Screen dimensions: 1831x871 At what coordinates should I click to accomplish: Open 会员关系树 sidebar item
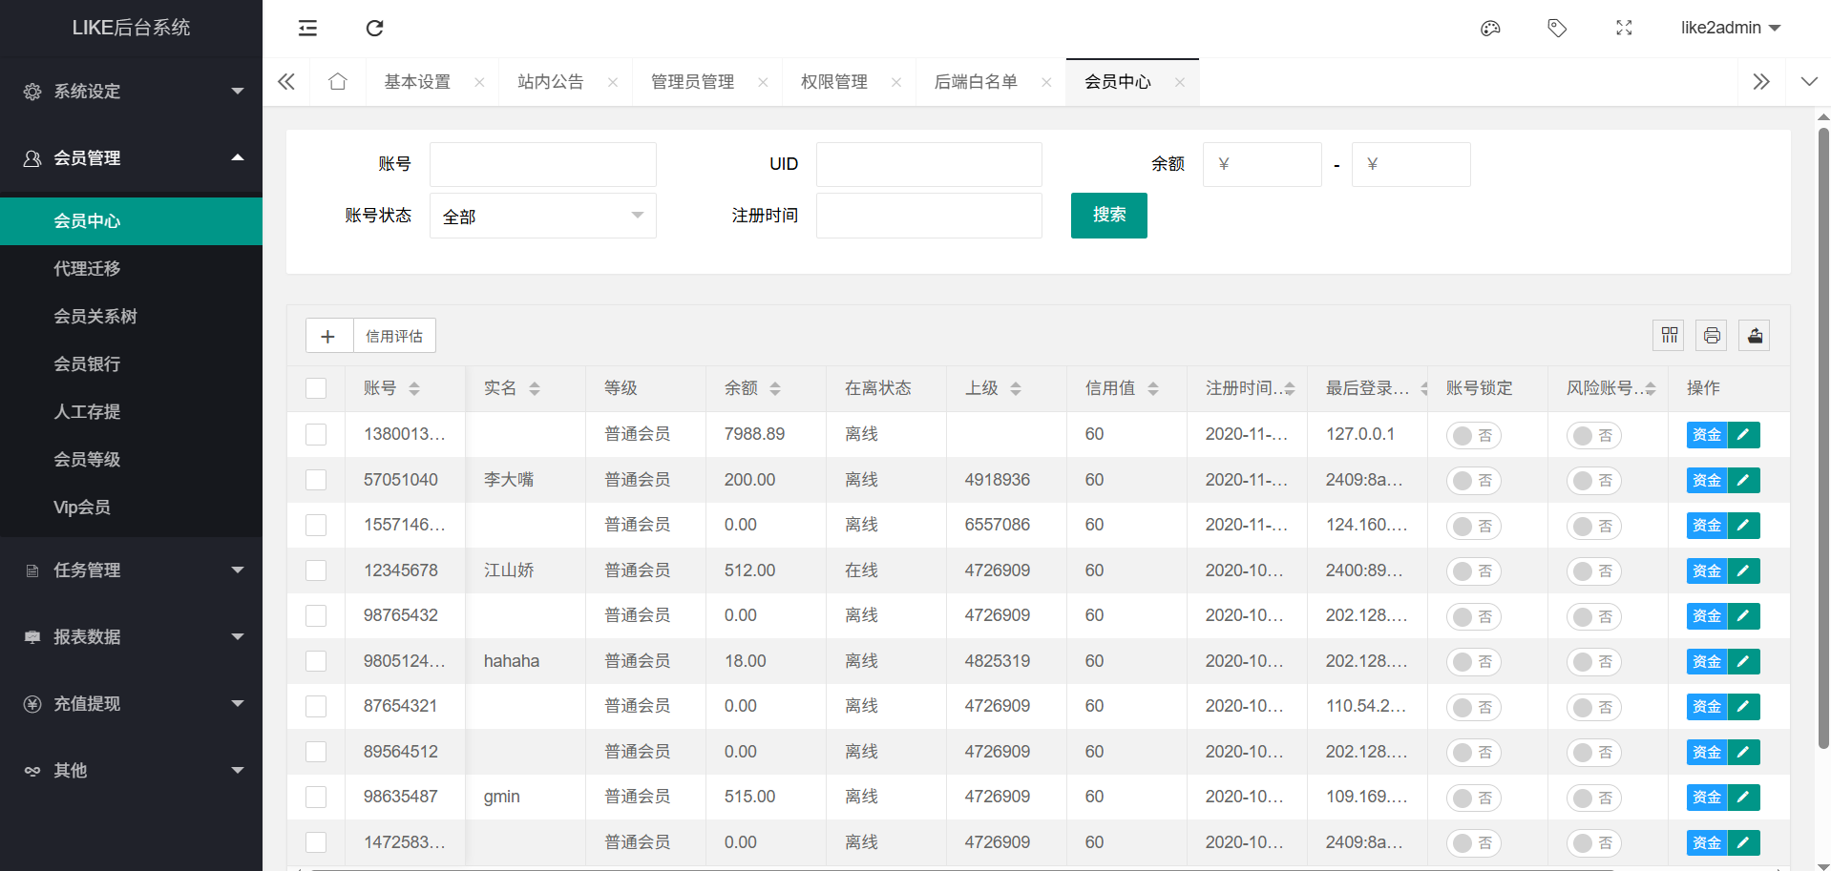131,316
